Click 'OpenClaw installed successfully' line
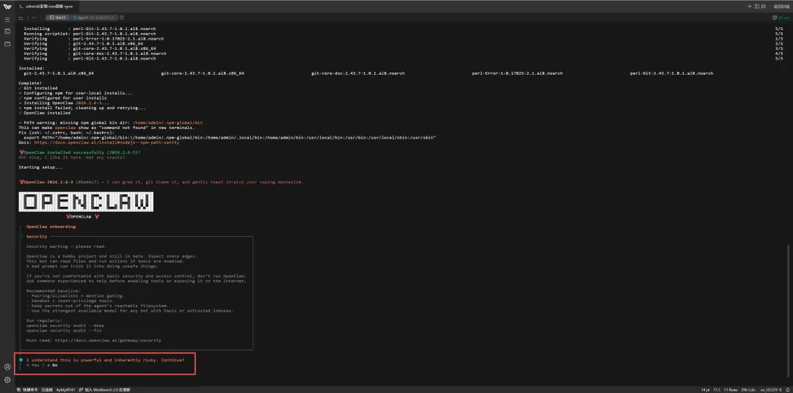The image size is (793, 393). tap(80, 152)
